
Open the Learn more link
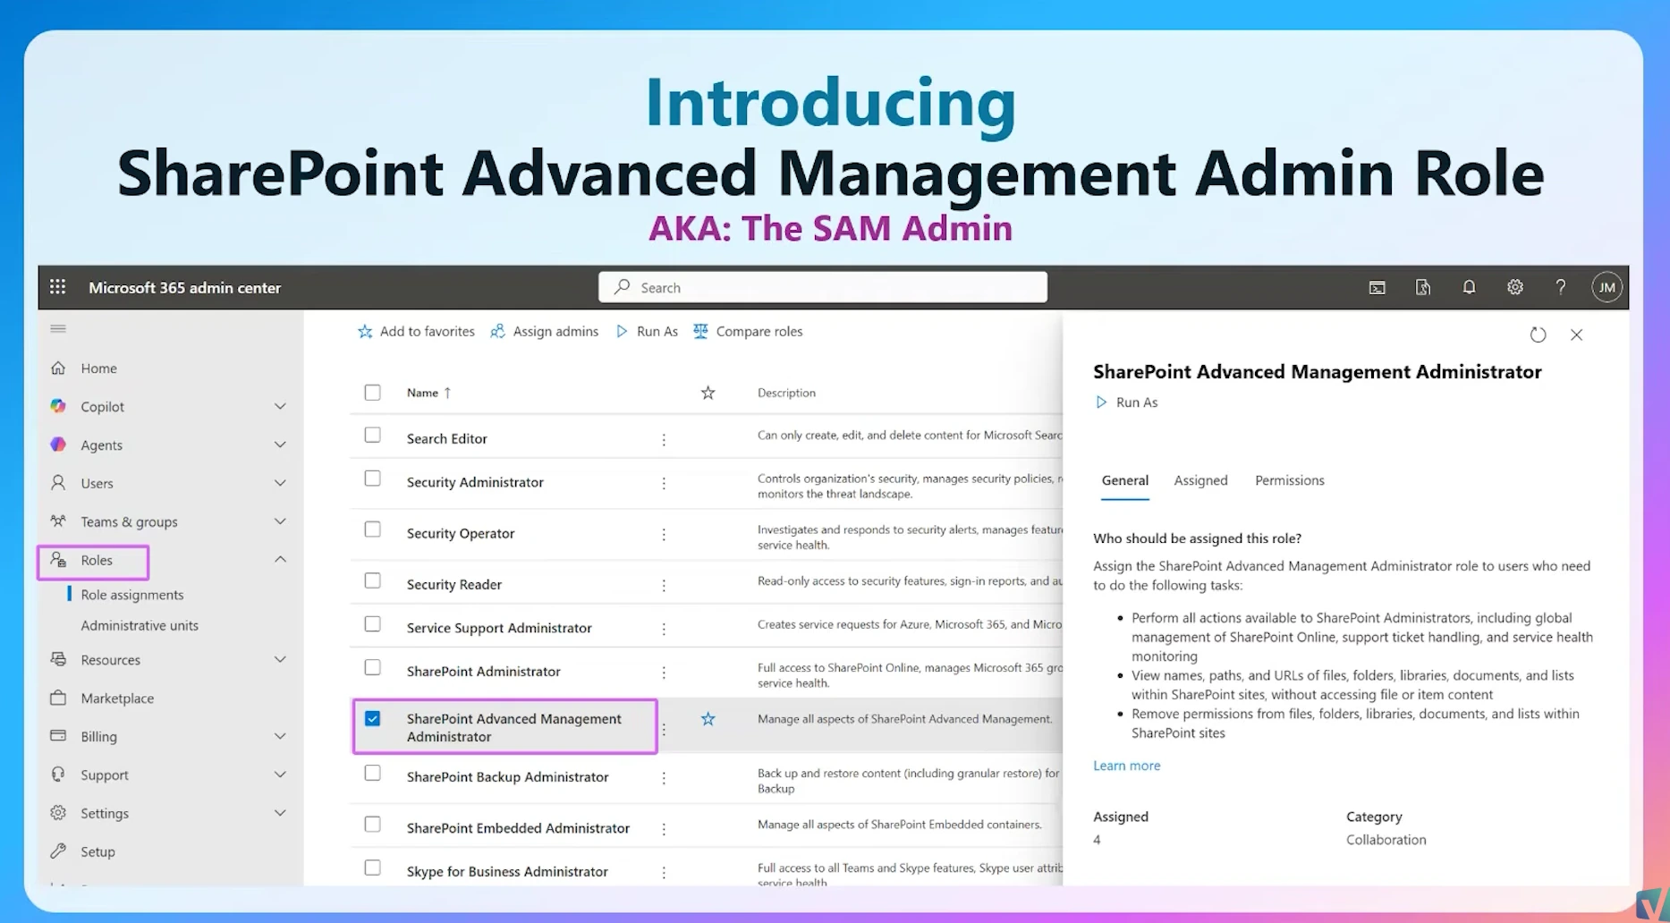tap(1127, 766)
